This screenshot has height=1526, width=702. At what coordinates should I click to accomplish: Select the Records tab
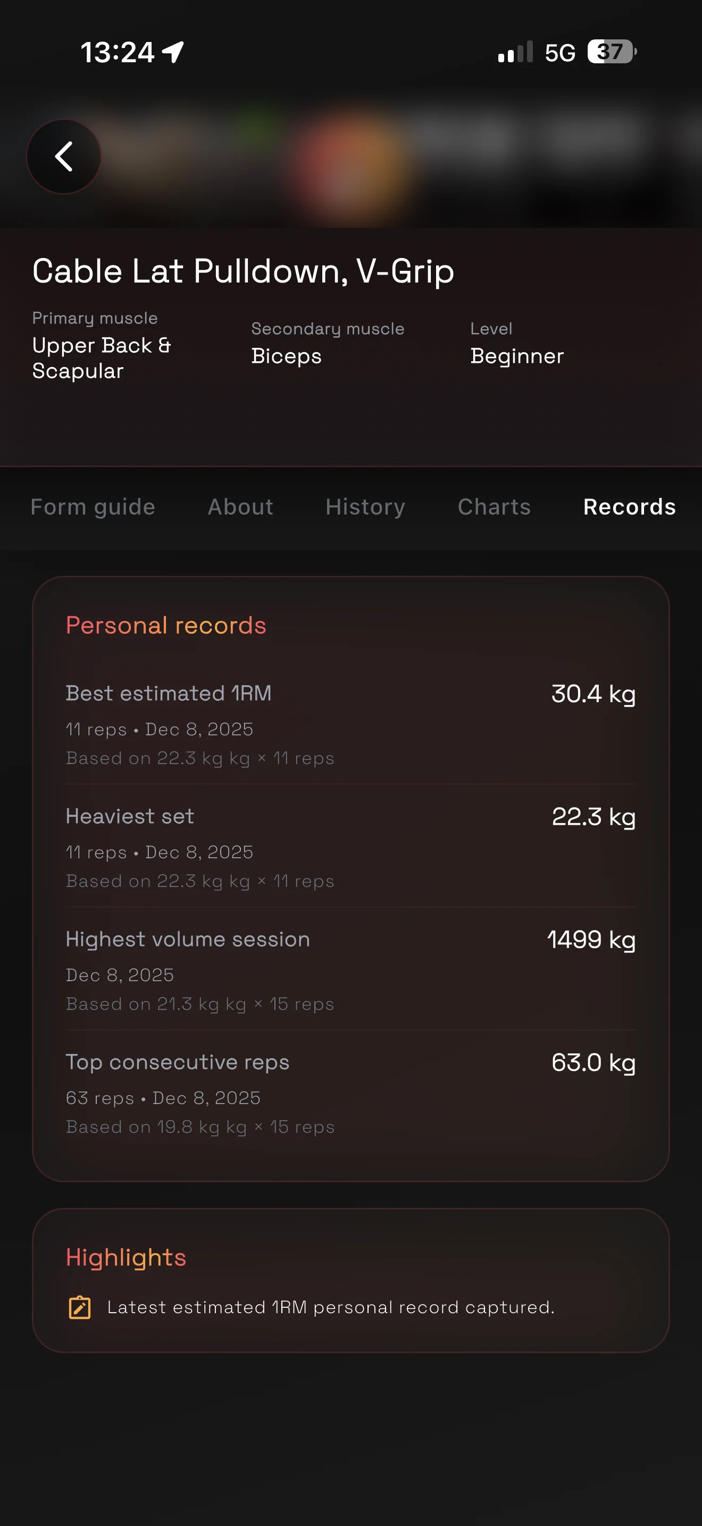[629, 507]
